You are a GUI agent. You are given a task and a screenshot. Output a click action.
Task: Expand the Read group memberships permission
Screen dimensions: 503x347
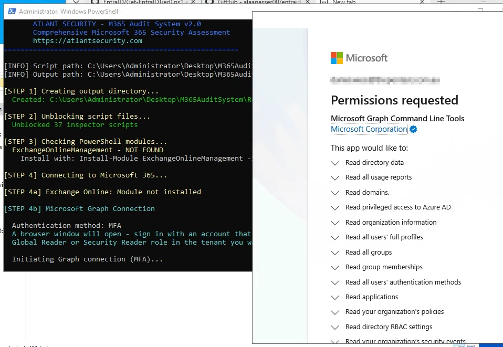[x=335, y=267]
